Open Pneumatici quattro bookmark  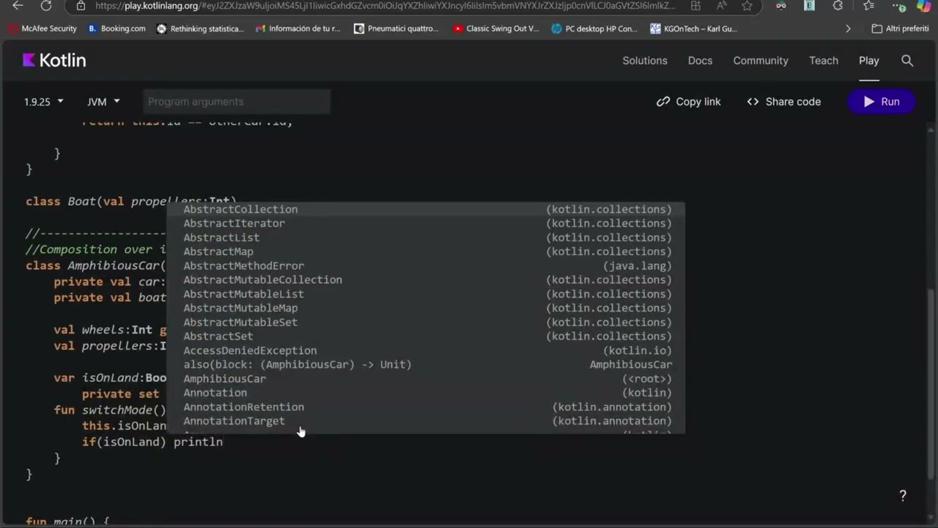click(x=396, y=29)
